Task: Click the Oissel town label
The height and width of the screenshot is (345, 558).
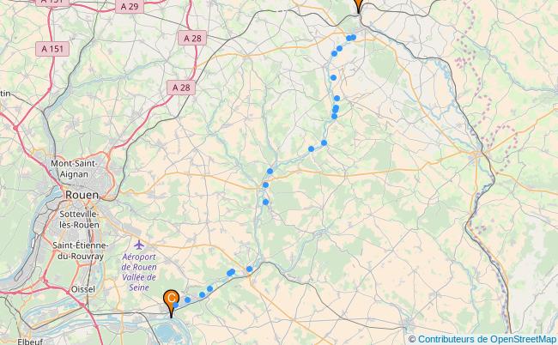Action: (83, 289)
